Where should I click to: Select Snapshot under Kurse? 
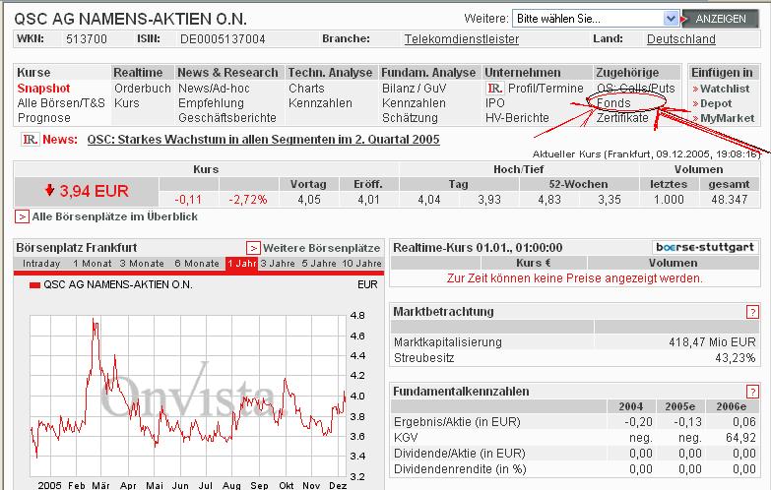pyautogui.click(x=43, y=89)
